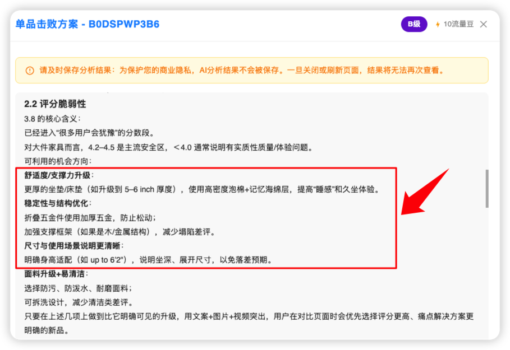Close the 单品击败方案 dialog
The width and height of the screenshot is (510, 350).
[x=483, y=24]
